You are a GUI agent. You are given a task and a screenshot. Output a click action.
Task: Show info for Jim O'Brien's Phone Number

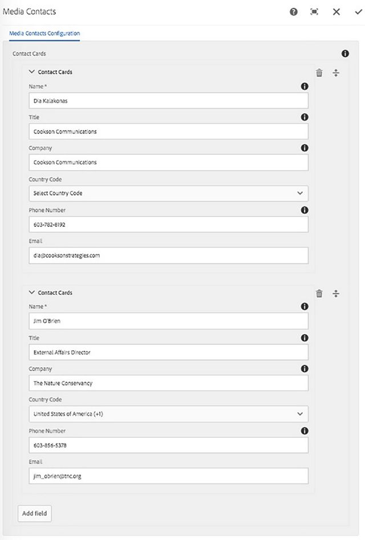click(x=305, y=431)
